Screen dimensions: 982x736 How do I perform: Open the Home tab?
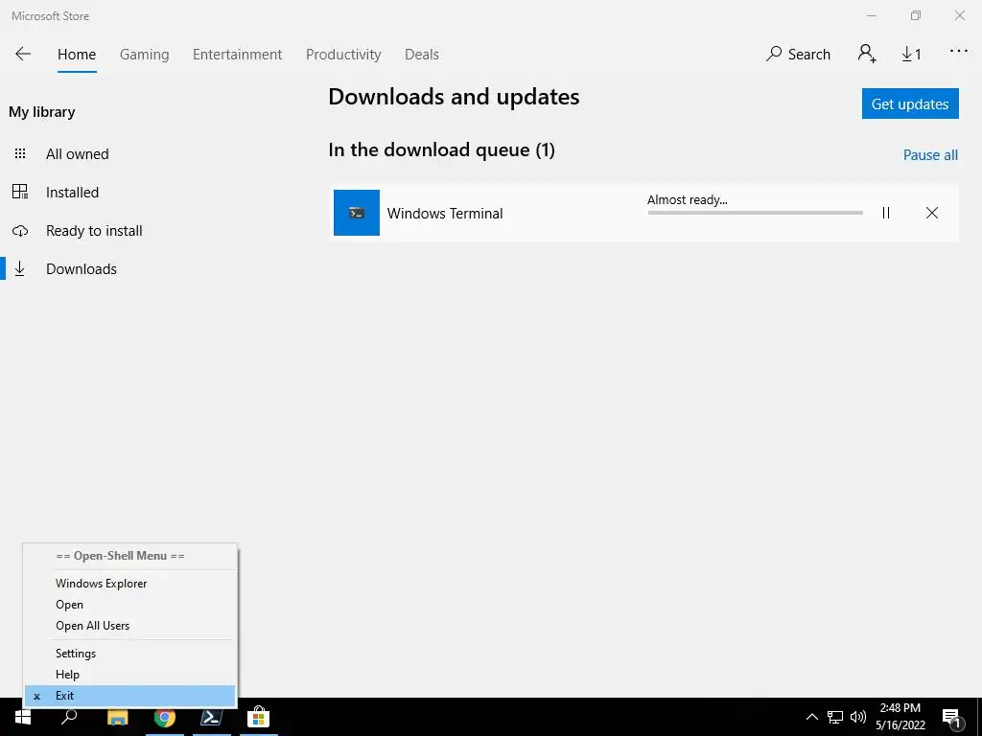click(x=77, y=55)
